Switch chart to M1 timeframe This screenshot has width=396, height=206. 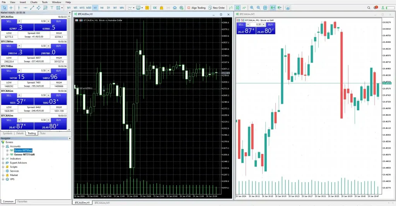coord(69,8)
